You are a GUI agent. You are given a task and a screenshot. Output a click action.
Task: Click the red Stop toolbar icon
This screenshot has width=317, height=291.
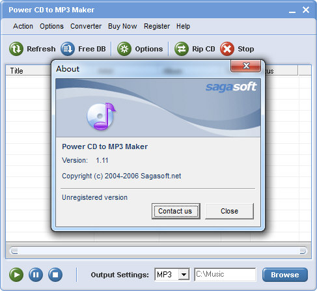coord(227,49)
